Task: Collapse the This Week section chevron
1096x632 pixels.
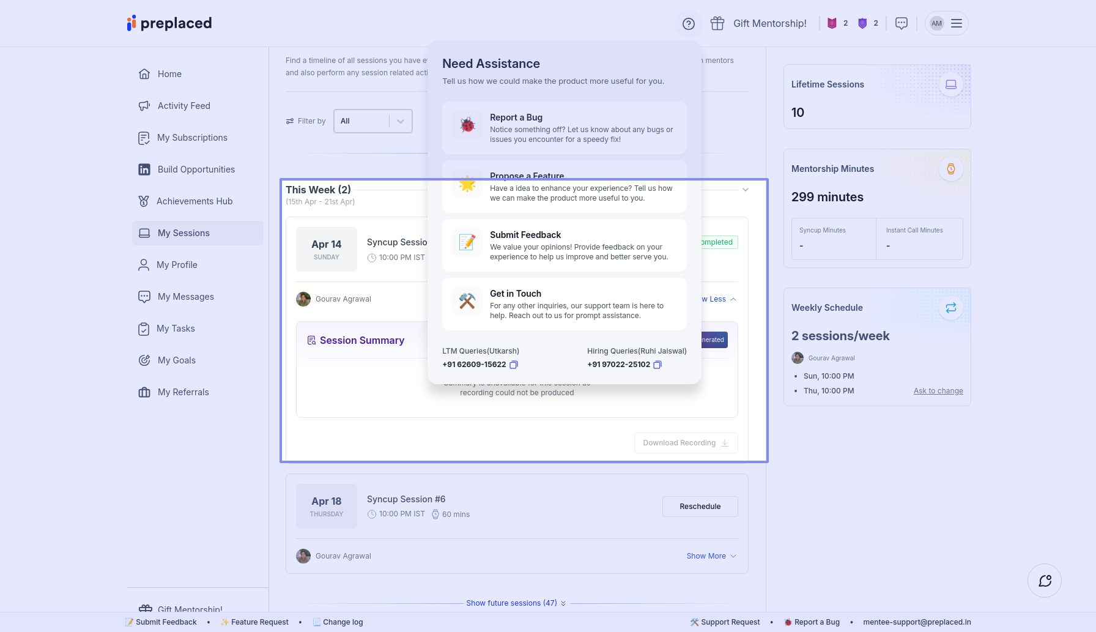Action: tap(745, 190)
